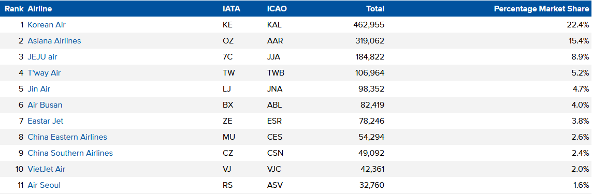592x194 pixels.
Task: Select the 22.4% market share cell
Action: (578, 25)
